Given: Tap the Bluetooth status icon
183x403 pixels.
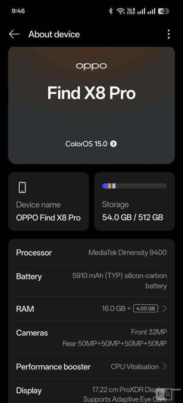Looking at the screenshot, I should coord(111,11).
